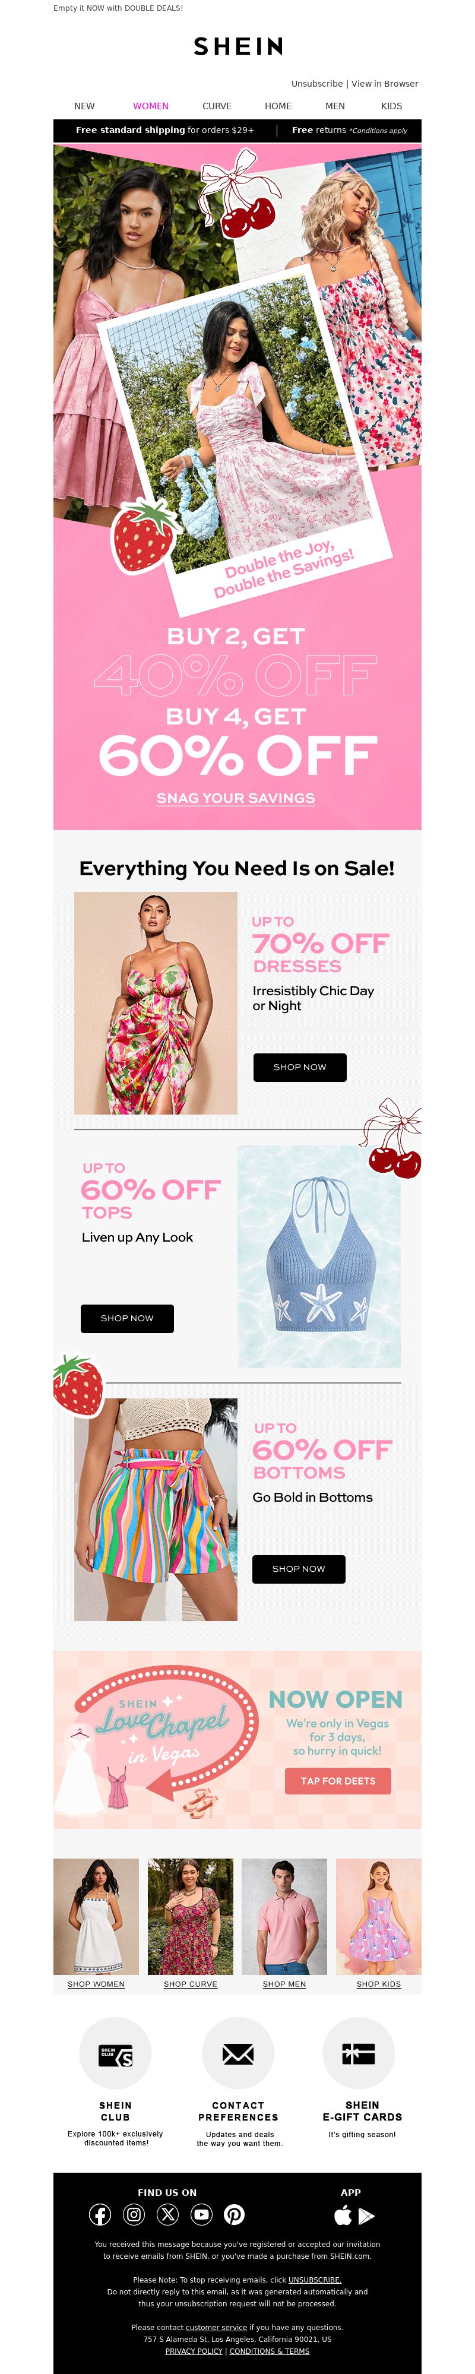Tap the Apple App Store icon
The height and width of the screenshot is (2374, 475).
pyautogui.click(x=342, y=2215)
